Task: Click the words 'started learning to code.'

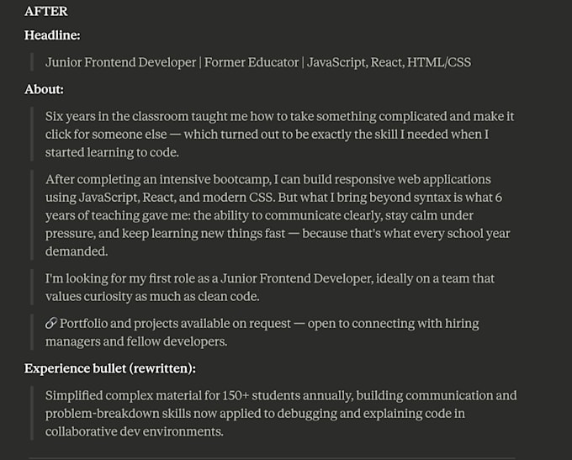Action: [112, 152]
